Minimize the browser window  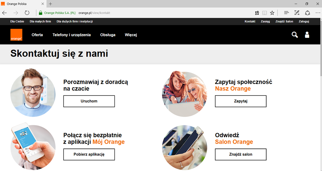pos(296,4)
